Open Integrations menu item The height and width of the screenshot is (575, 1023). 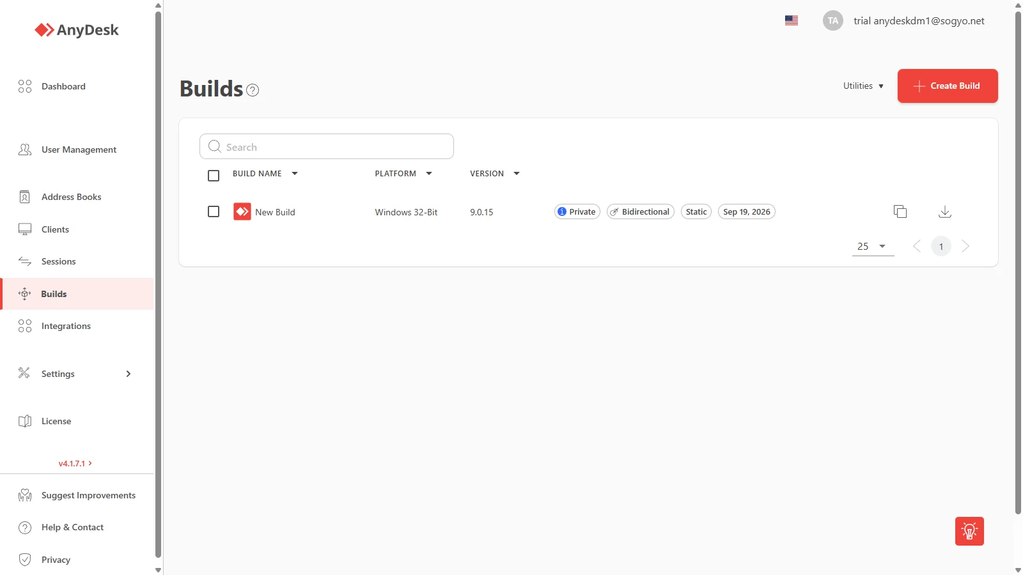[x=66, y=326]
